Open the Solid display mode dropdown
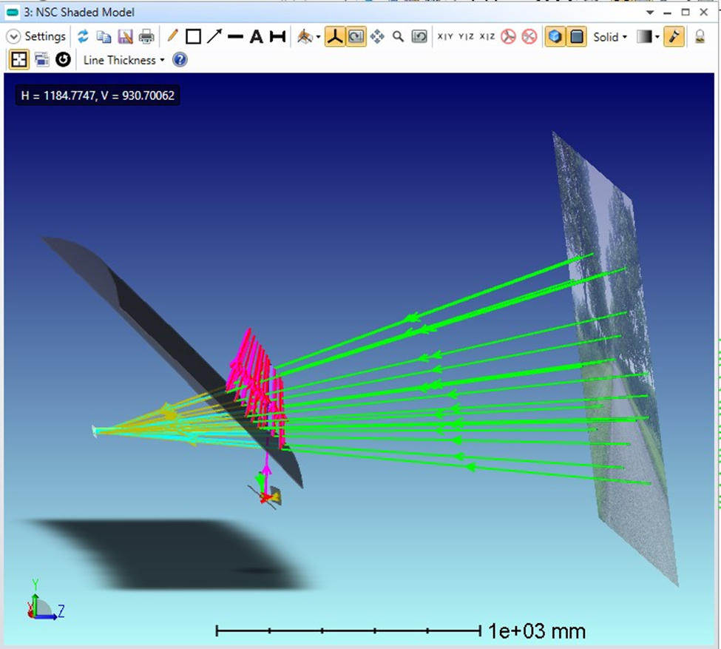 (x=610, y=37)
